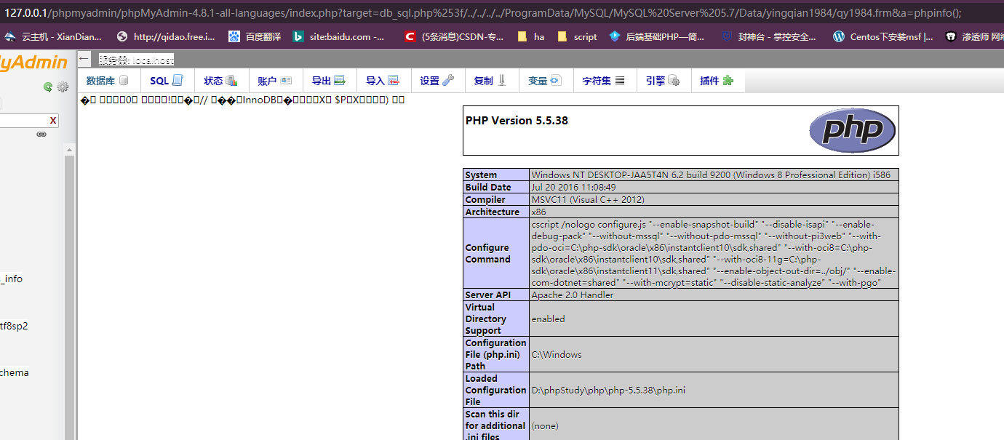Open the 账户 (User accounts) tab
Viewport: 1004px width, 440px height.
(x=274, y=81)
